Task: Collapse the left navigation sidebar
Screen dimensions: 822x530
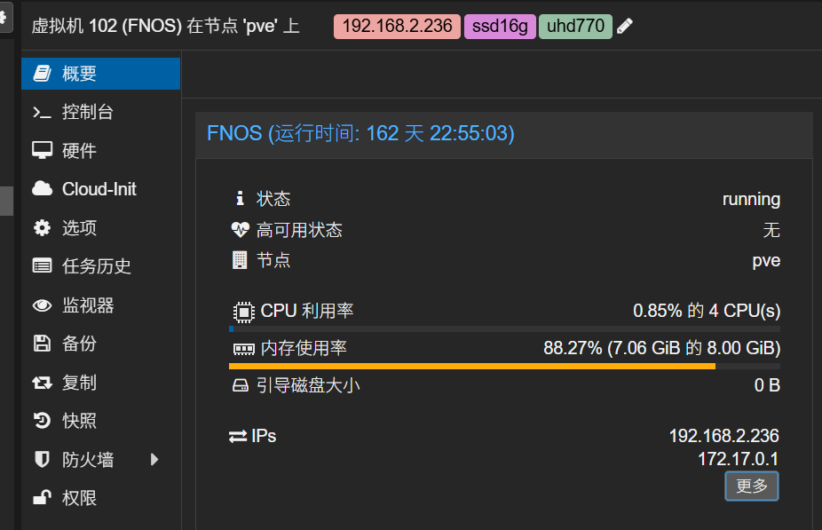Action: point(6,201)
